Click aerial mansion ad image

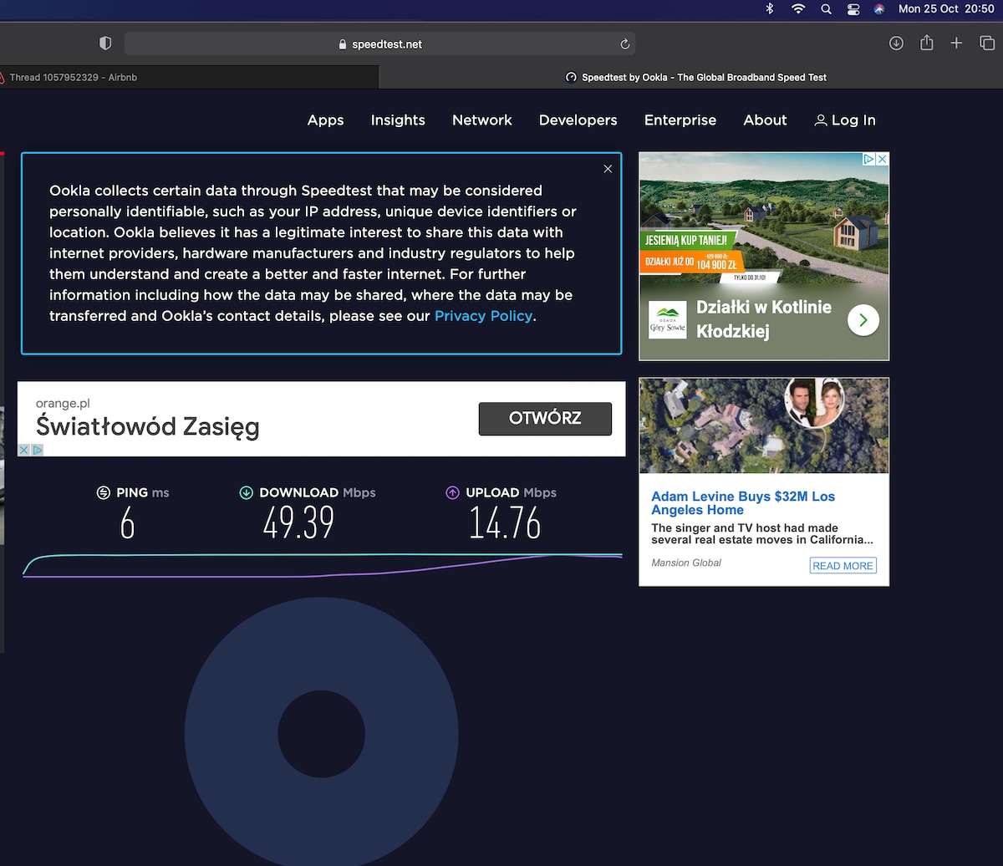764,425
